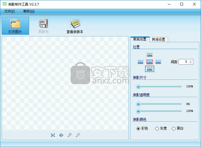Screen dimensions: 201x147
Task: Open an image with 打开图片
Action: tap(16, 26)
